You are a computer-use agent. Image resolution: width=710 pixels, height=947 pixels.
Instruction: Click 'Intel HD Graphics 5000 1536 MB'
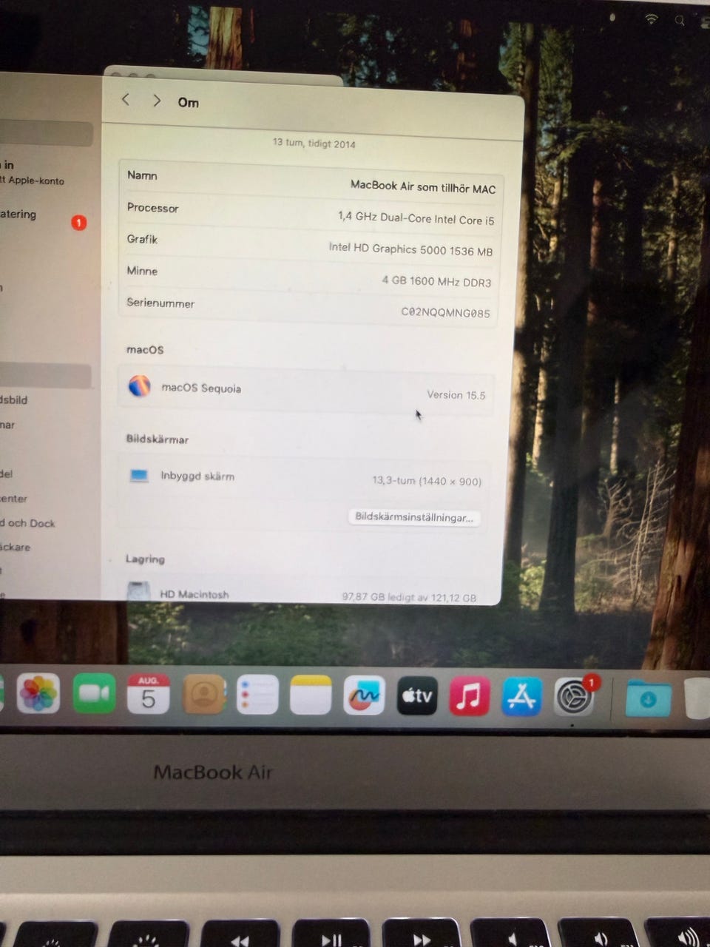410,250
